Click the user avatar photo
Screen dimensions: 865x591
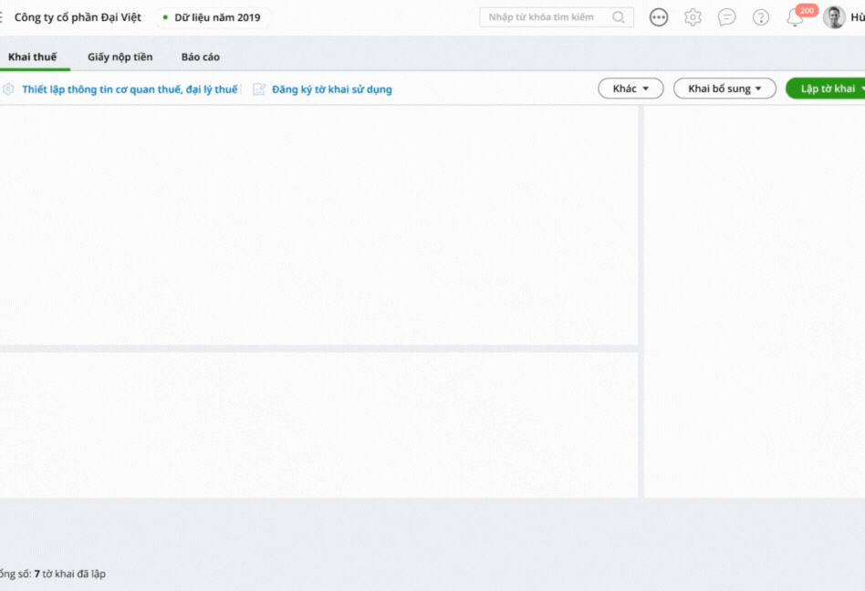[x=834, y=17]
